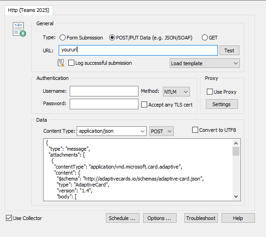This screenshot has width=266, height=237.
Task: Open the Load template dropdown
Action: (x=205, y=63)
